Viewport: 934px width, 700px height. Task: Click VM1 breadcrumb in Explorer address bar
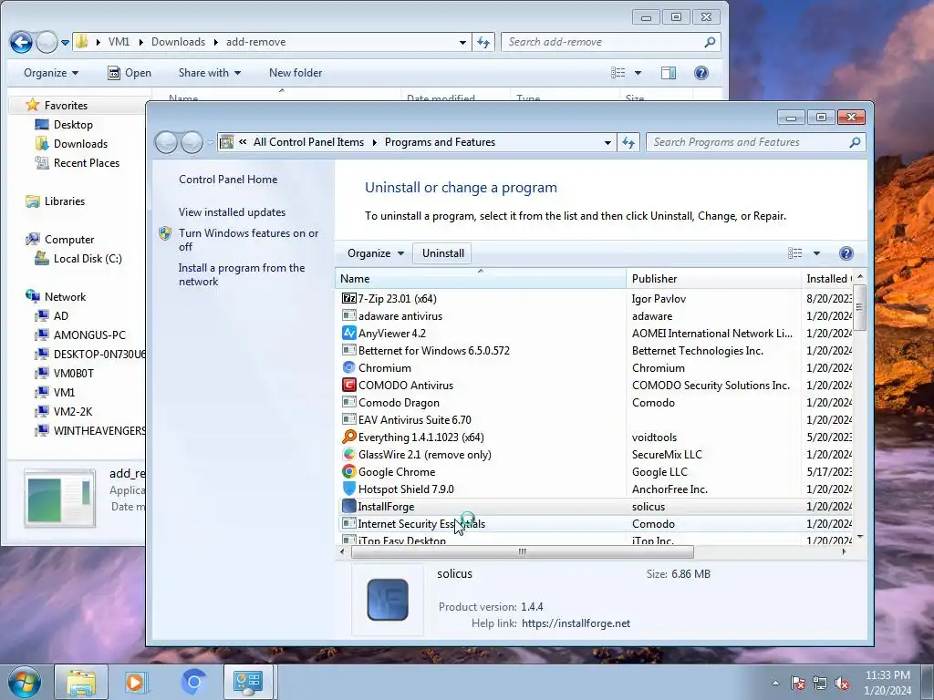(119, 42)
